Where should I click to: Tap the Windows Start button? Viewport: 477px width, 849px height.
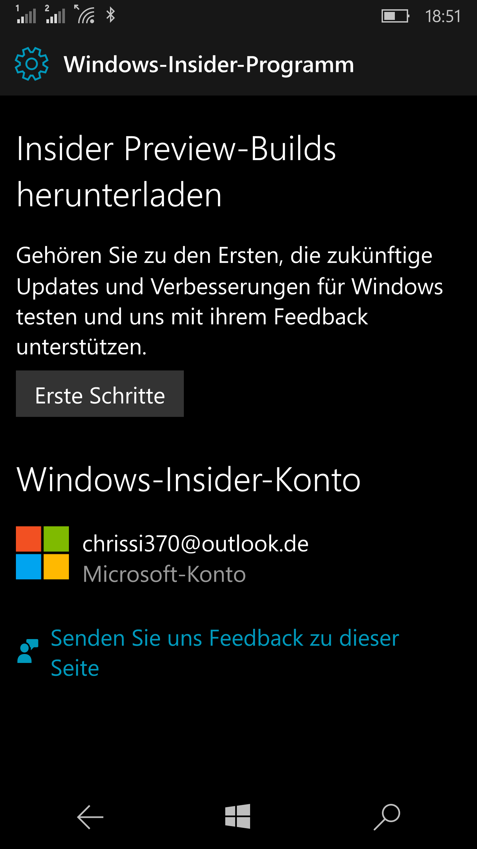pos(238,816)
